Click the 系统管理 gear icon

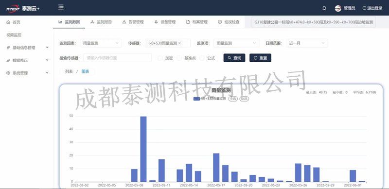tap(8, 73)
